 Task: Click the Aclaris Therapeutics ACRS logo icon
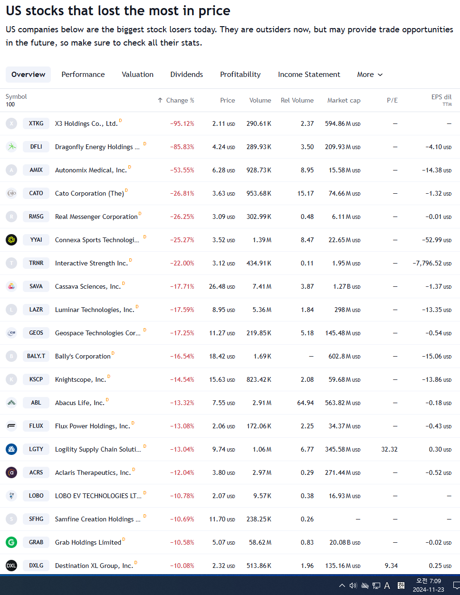click(11, 472)
